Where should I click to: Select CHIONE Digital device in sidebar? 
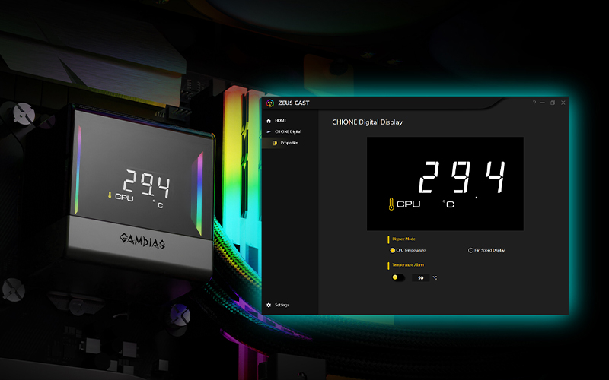(284, 131)
